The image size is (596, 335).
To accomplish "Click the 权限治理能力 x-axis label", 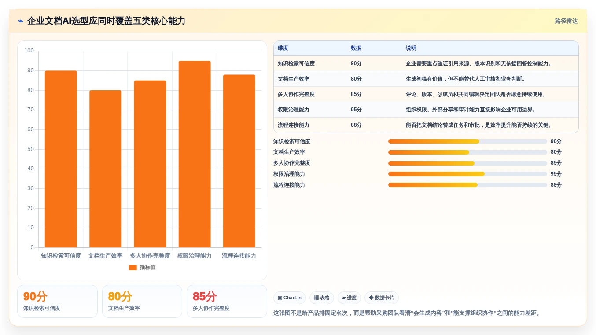I will pyautogui.click(x=195, y=256).
